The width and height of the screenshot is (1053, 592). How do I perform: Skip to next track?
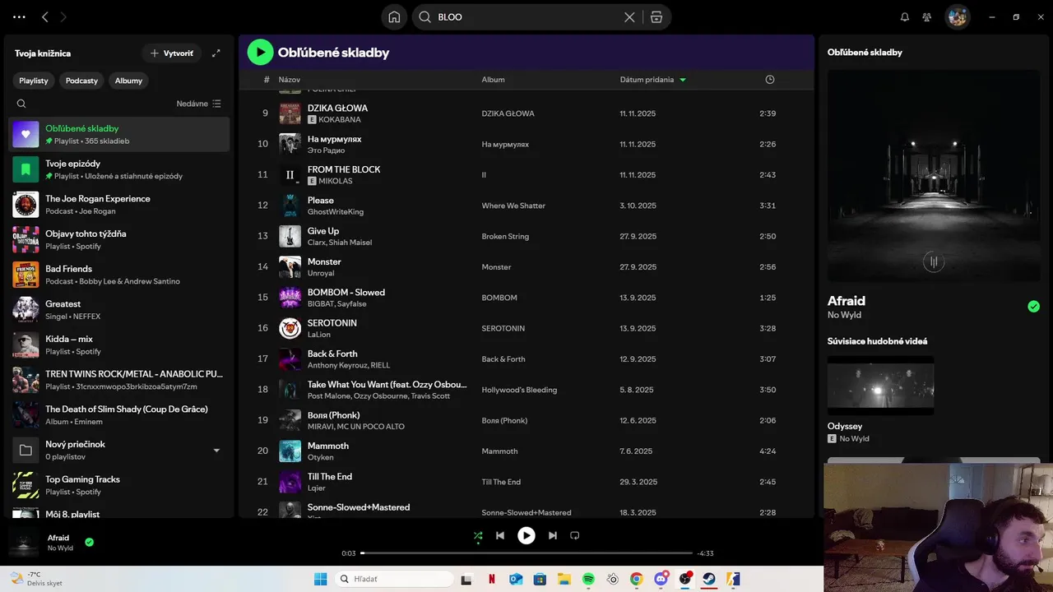553,535
